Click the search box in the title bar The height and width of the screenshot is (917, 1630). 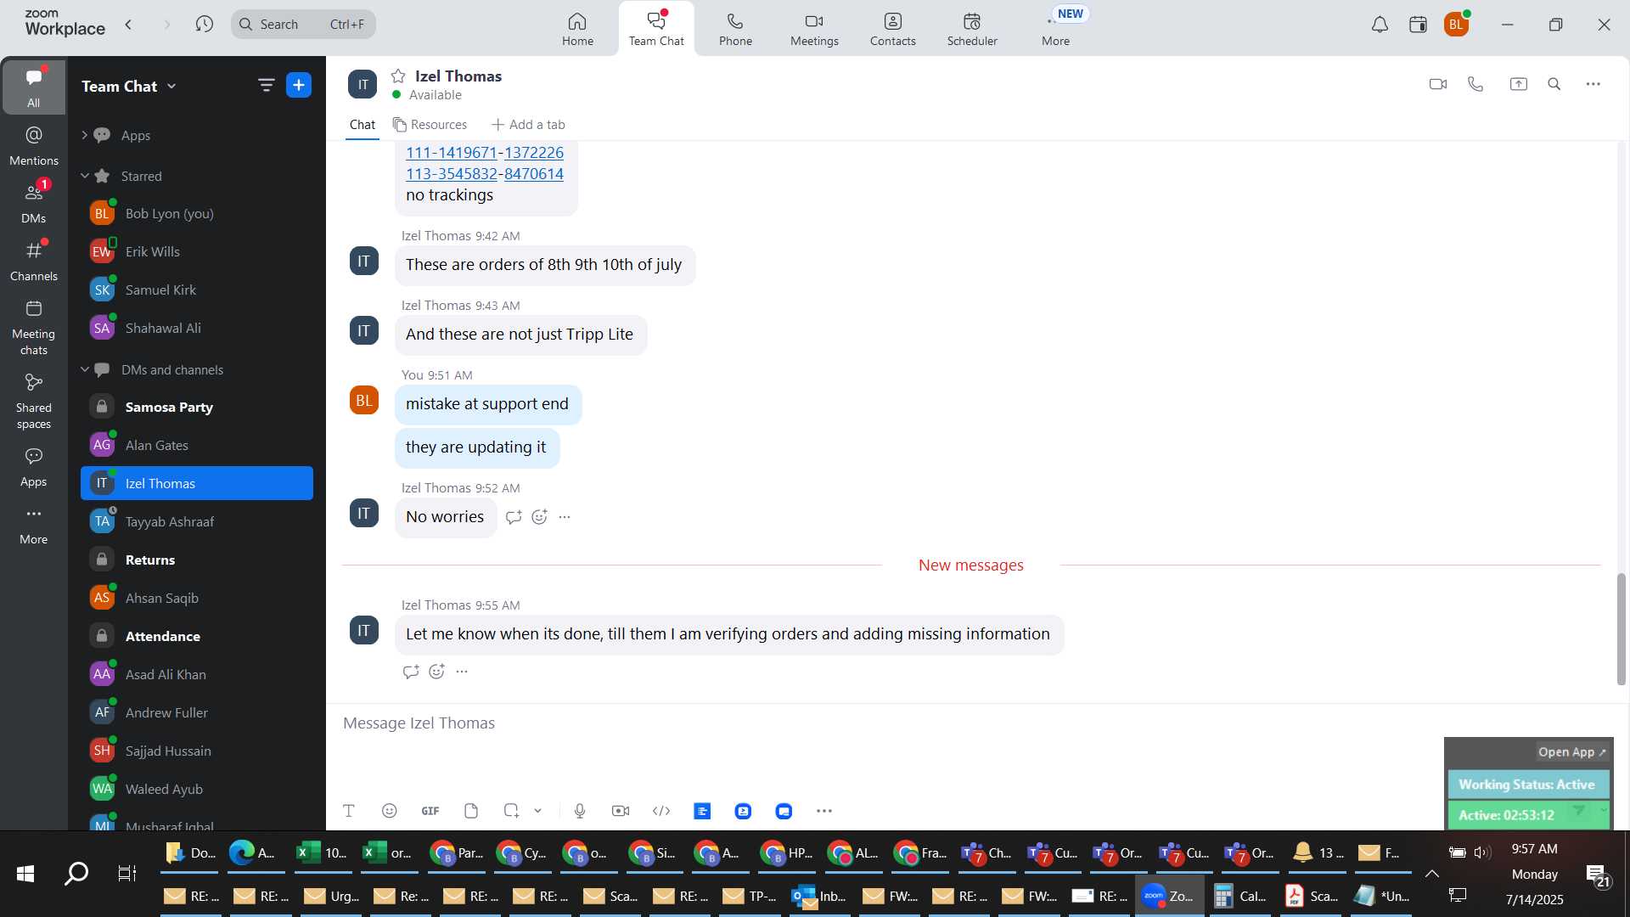(x=303, y=25)
